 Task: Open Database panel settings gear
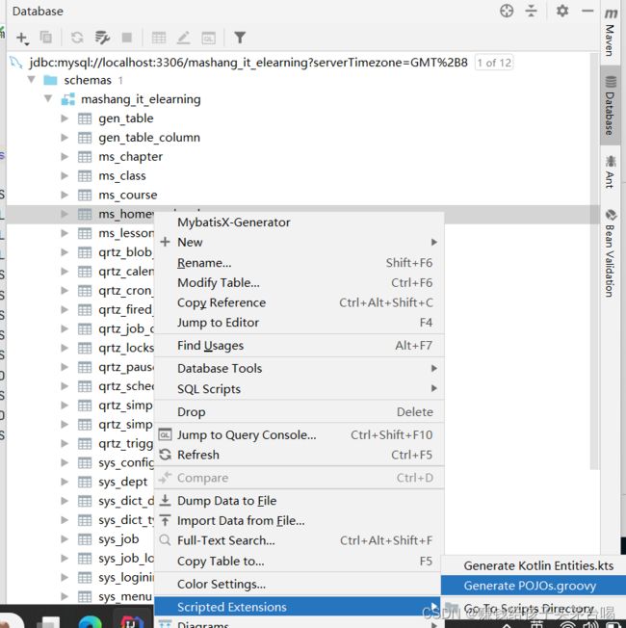562,11
